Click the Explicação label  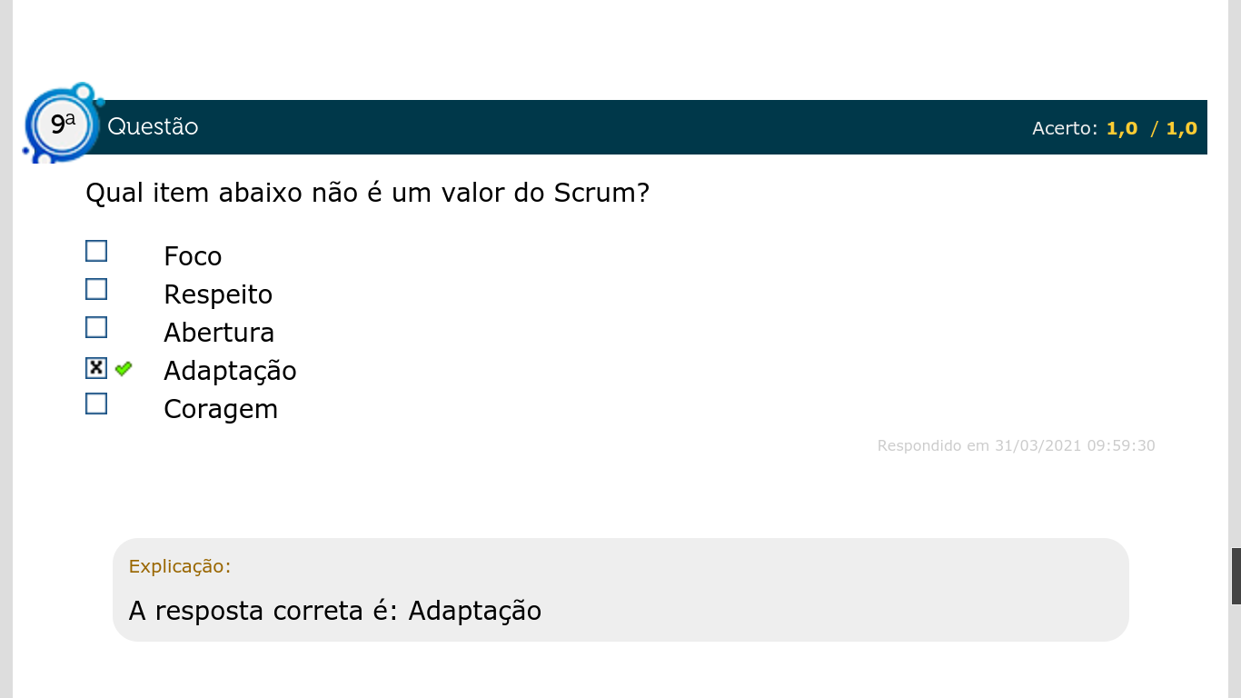[180, 566]
